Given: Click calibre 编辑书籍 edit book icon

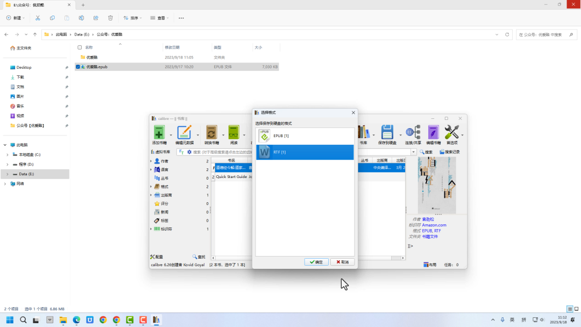Looking at the screenshot, I should [433, 135].
